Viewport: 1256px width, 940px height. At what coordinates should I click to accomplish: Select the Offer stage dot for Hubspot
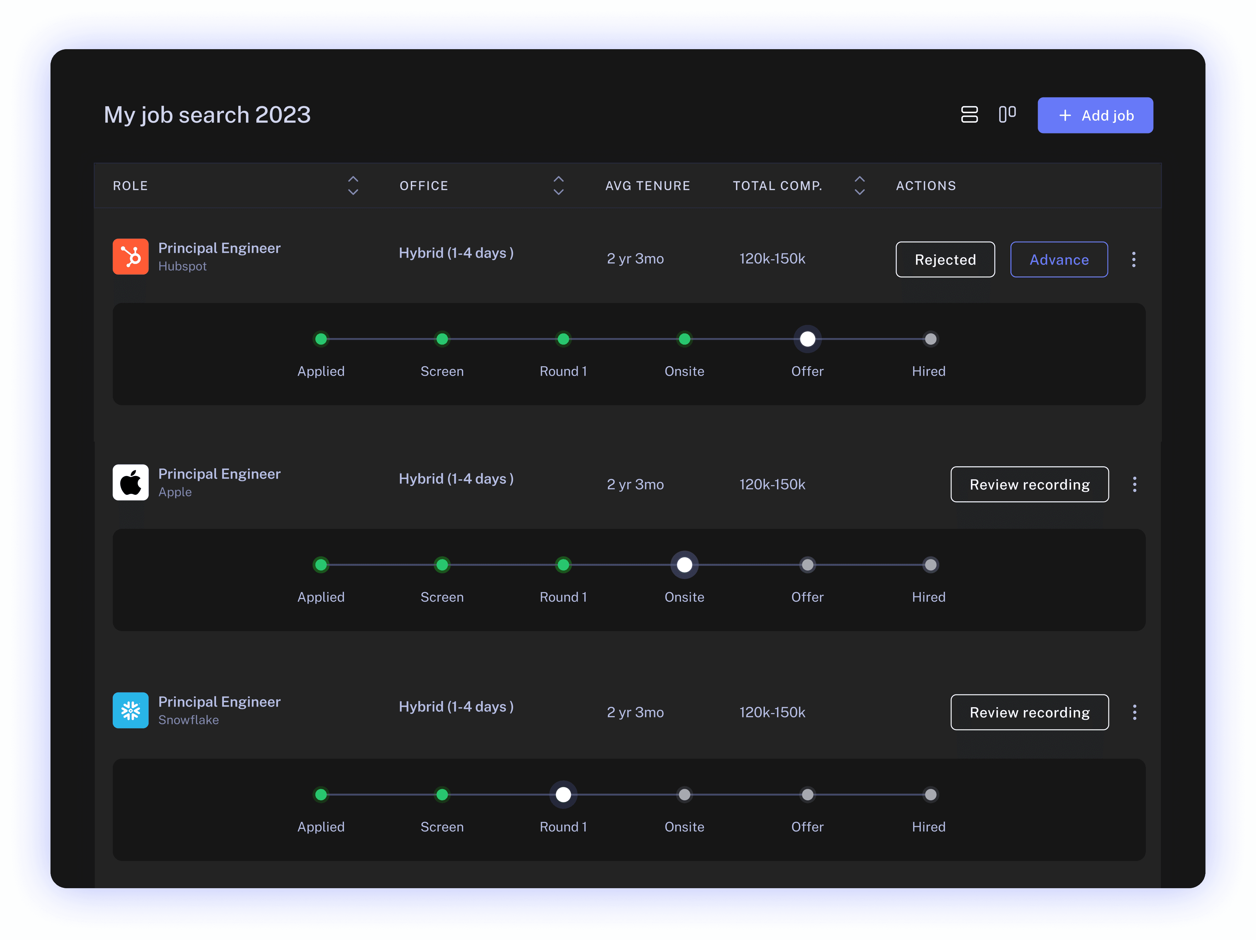pos(807,339)
